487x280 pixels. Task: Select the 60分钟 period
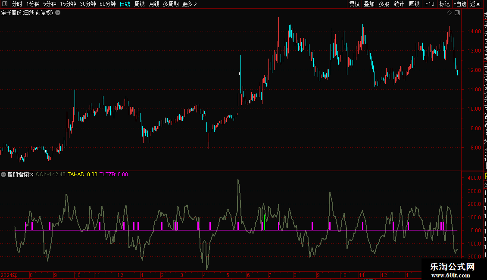point(108,4)
